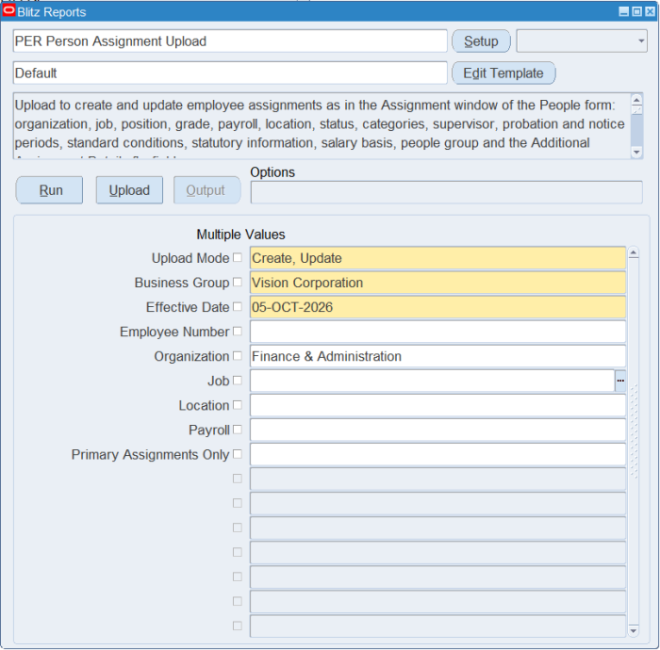This screenshot has width=660, height=650.
Task: Click the Employee Number field
Action: tap(437, 332)
